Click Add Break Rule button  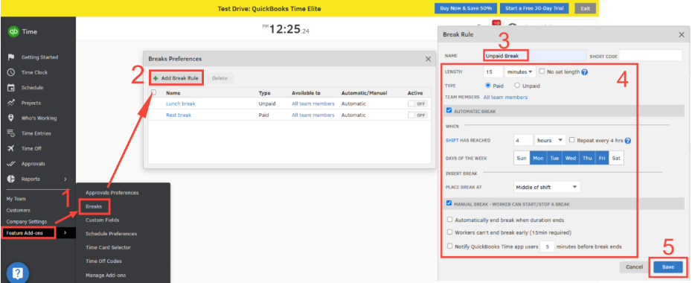point(176,78)
